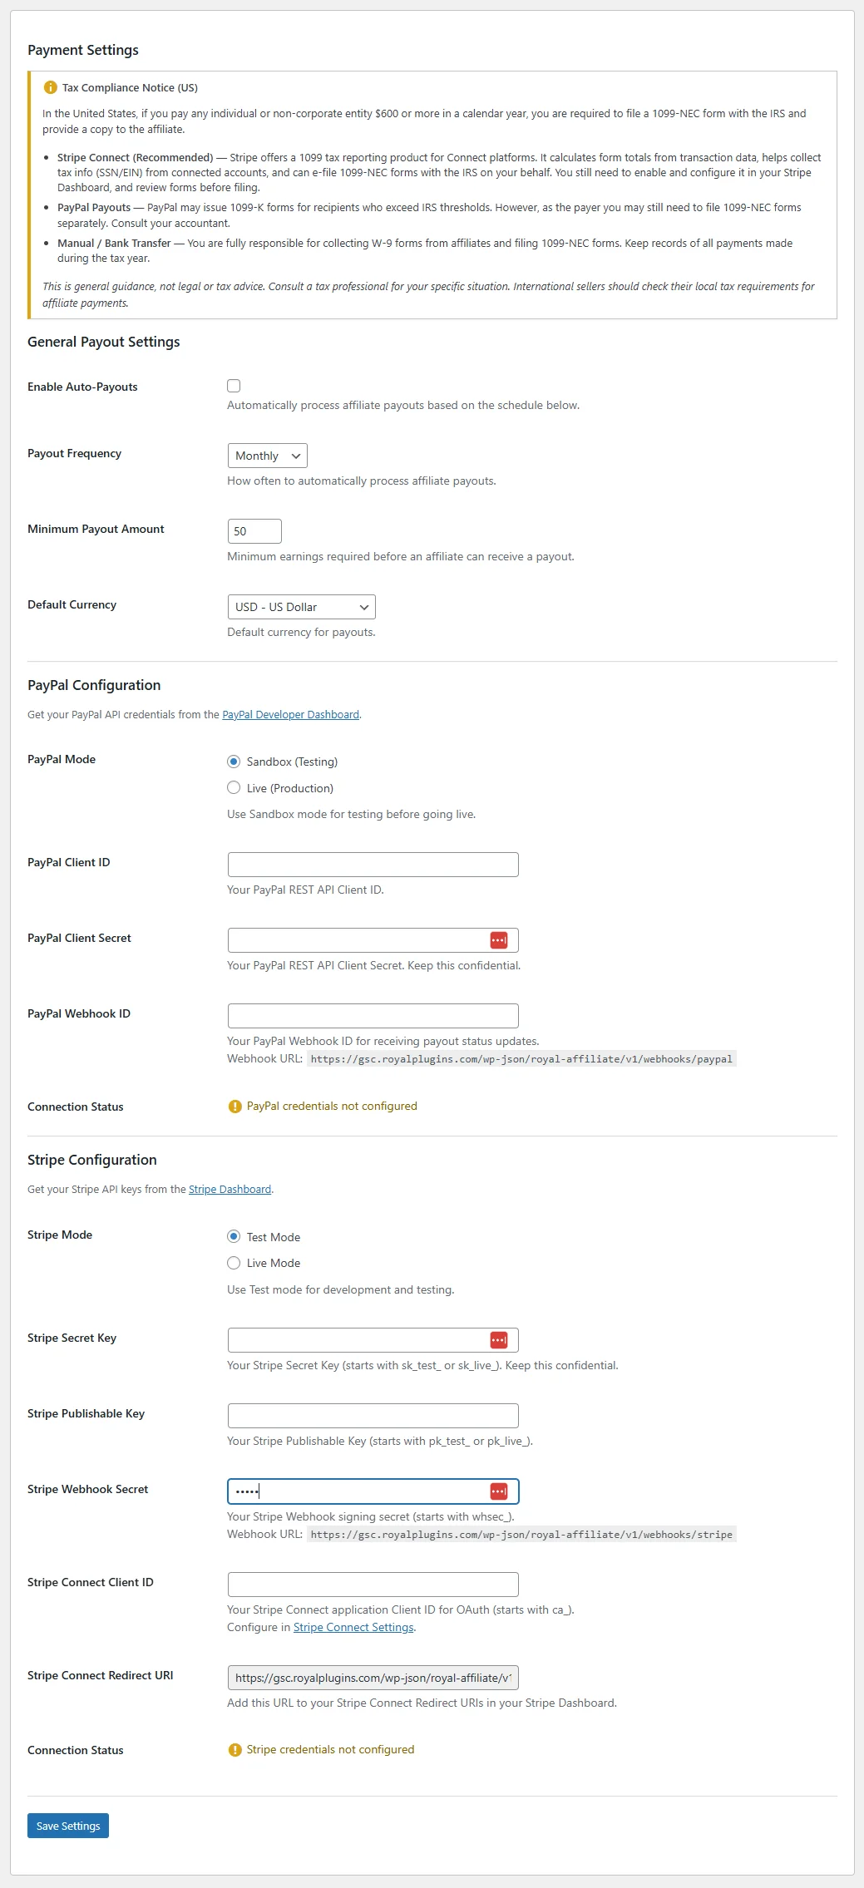Reveal the Stripe Webhook Secret value
The width and height of the screenshot is (864, 1888).
click(499, 1491)
